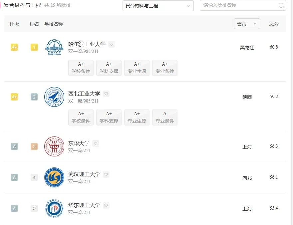
Task: Open the 东华大学 name link
Action: (x=79, y=143)
